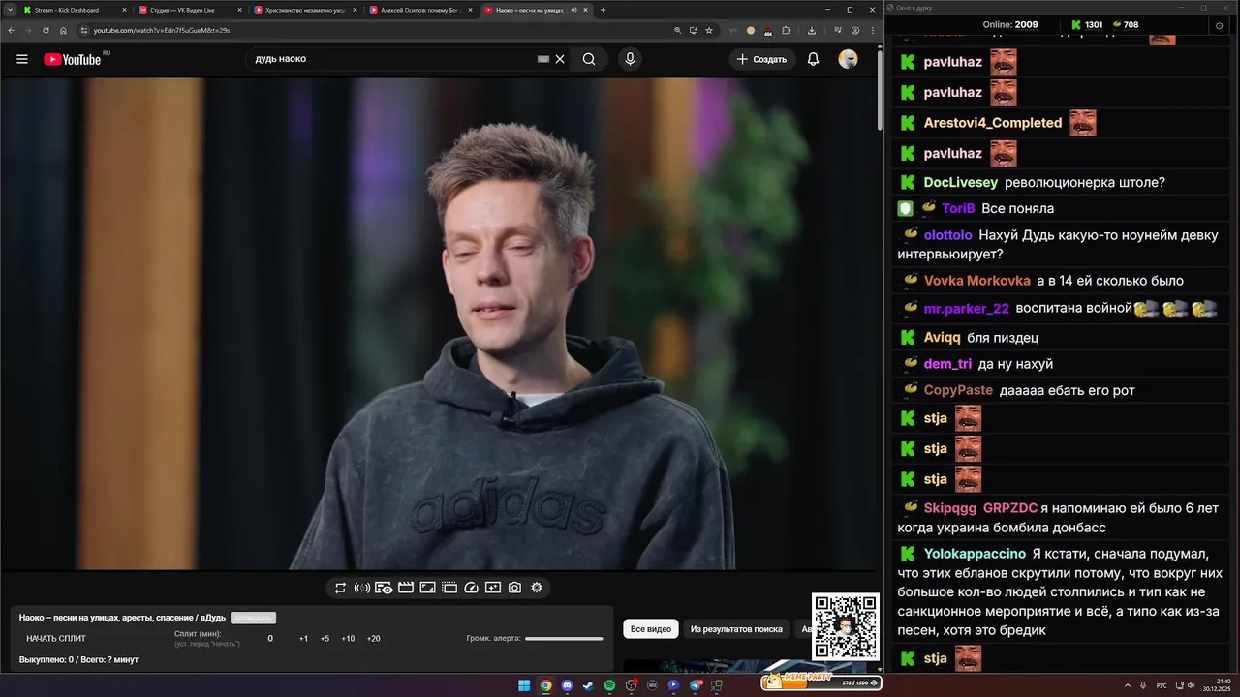This screenshot has height=697, width=1240.
Task: Start voice search with the microphone
Action: (x=630, y=59)
